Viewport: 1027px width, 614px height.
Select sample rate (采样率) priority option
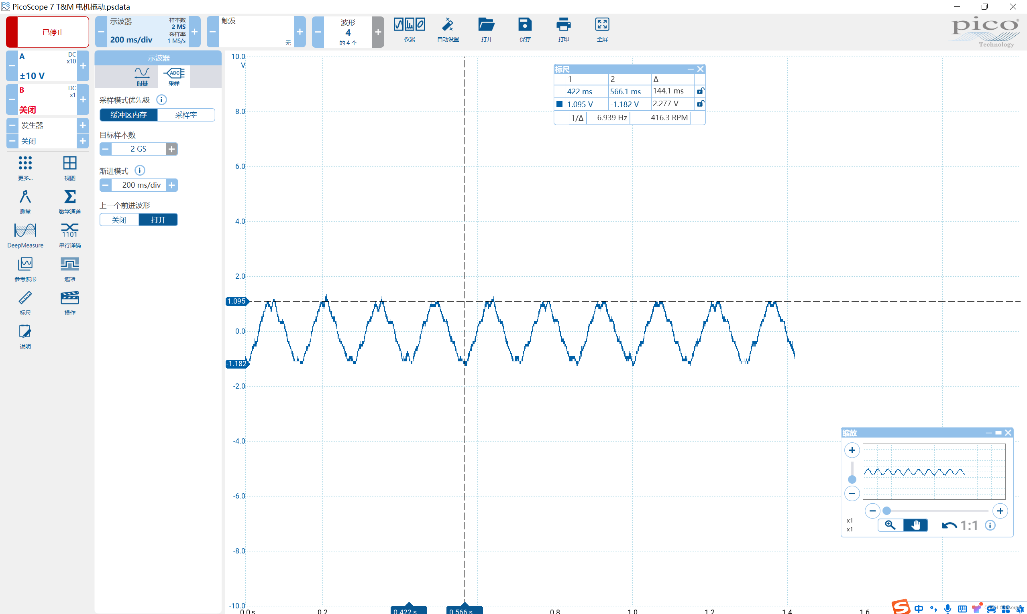pos(186,115)
